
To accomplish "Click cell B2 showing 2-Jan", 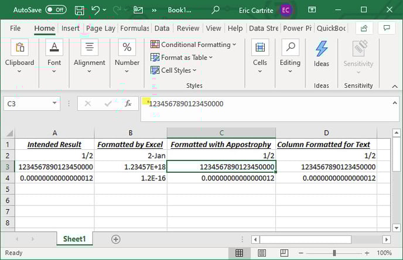I will tap(131, 155).
